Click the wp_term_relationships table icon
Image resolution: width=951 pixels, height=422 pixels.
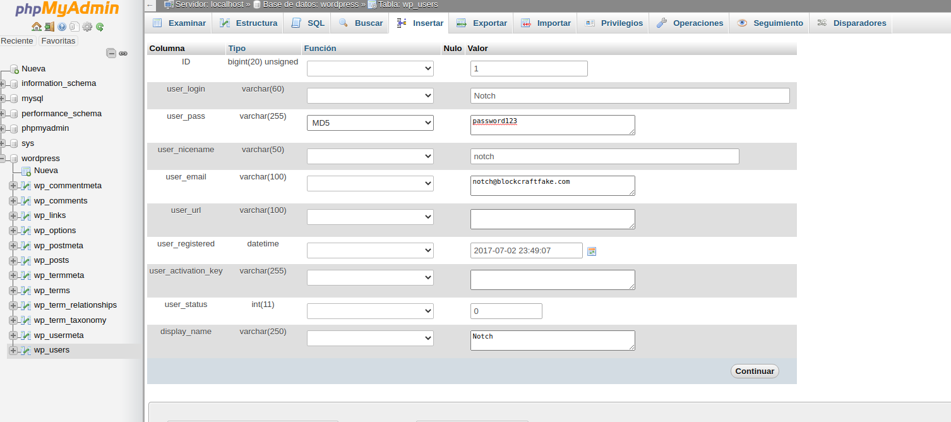pos(26,305)
